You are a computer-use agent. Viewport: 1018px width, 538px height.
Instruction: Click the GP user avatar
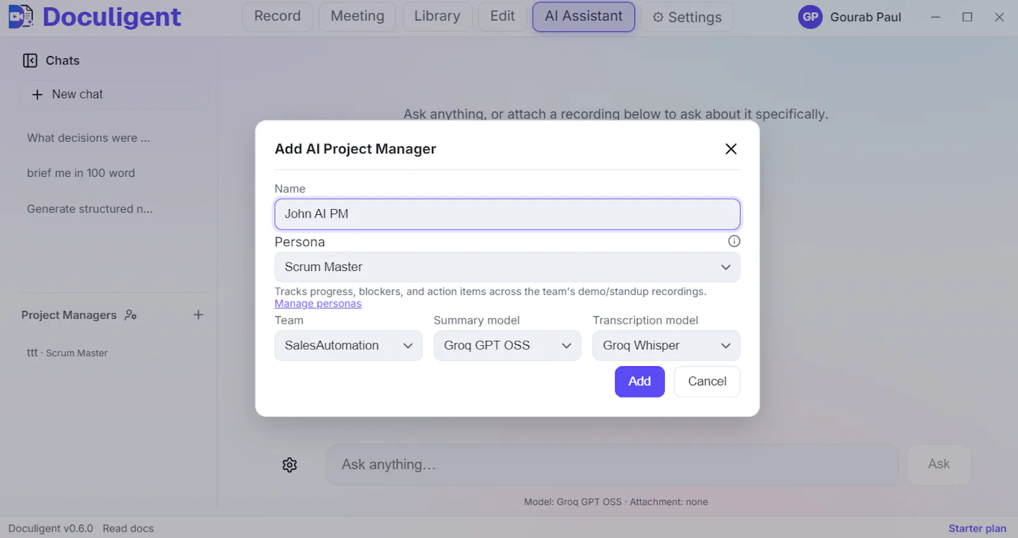click(810, 17)
